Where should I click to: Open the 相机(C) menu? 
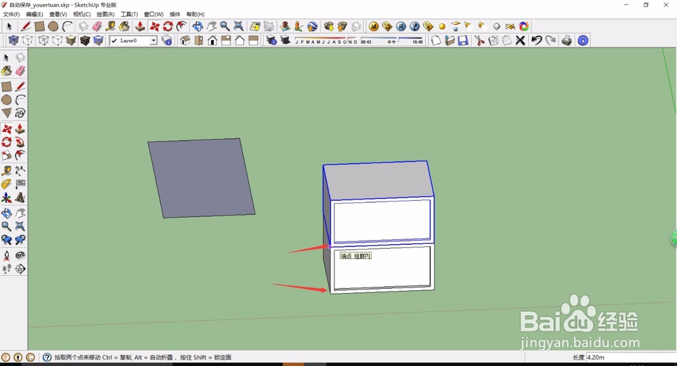tap(82, 14)
